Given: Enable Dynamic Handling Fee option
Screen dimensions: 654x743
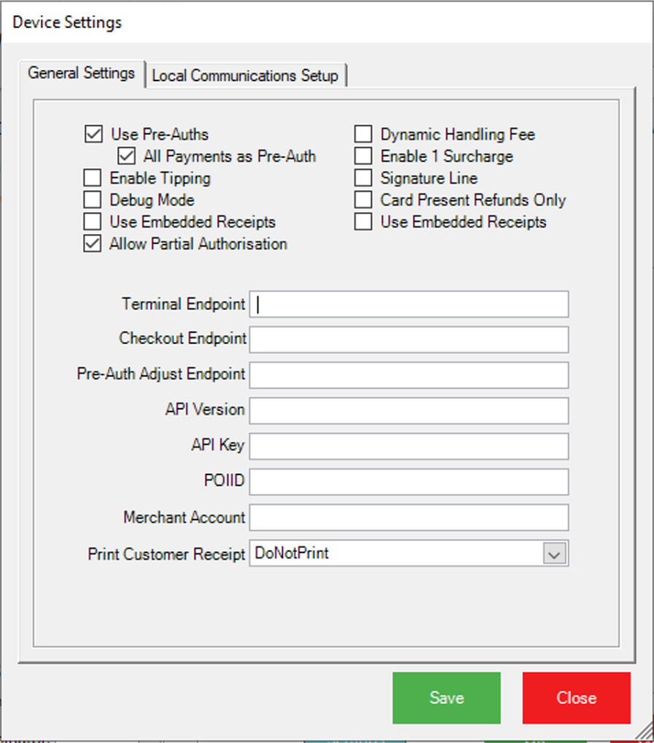Looking at the screenshot, I should click(x=363, y=134).
